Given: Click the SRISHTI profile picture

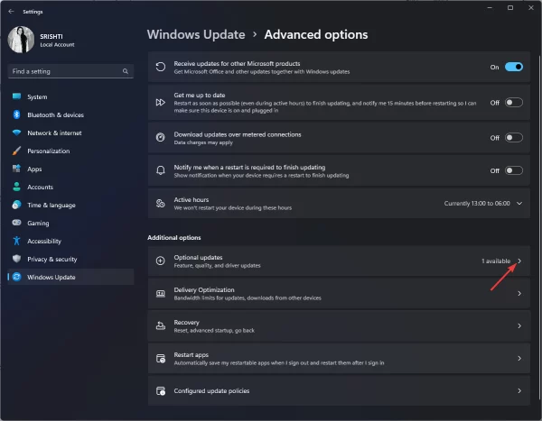Looking at the screenshot, I should [21, 40].
